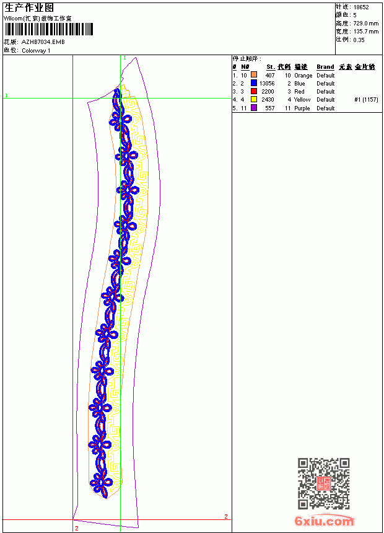Click the barcode under the studio name
This screenshot has width=384, height=533.
pos(48,29)
